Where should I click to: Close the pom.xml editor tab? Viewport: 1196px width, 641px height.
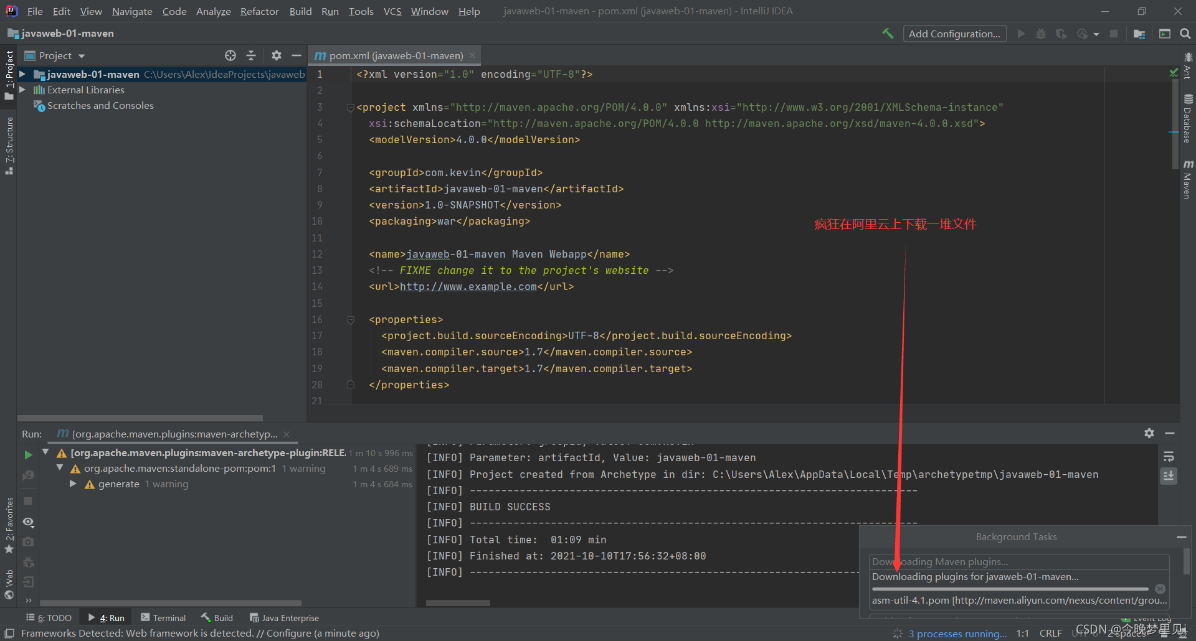[473, 55]
